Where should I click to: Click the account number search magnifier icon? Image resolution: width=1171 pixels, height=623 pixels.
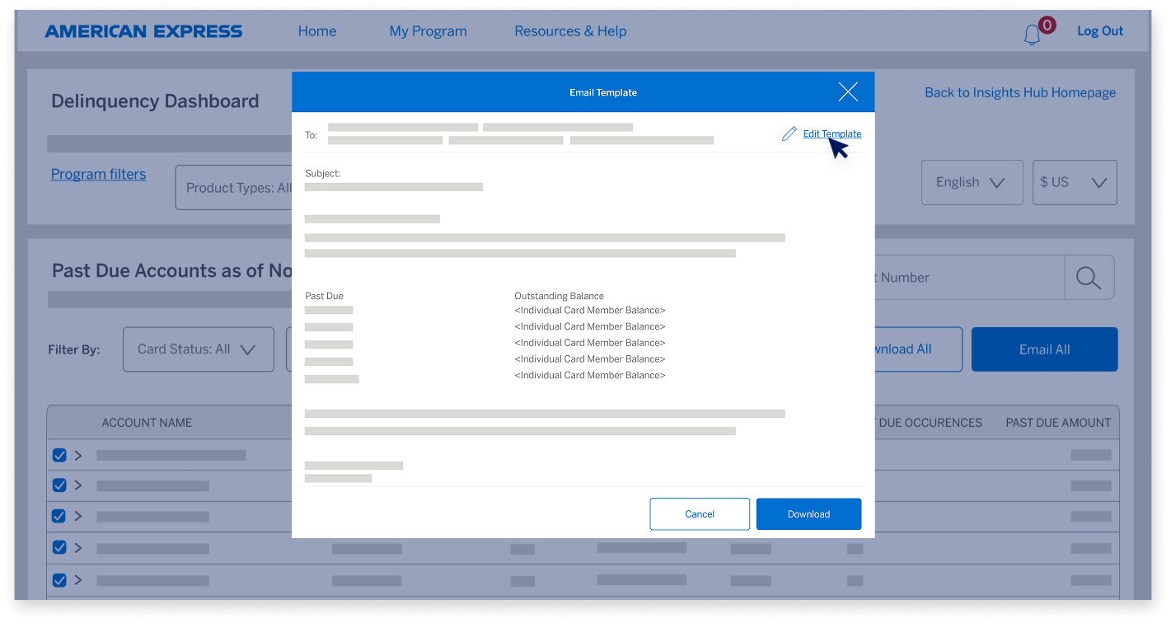[x=1089, y=278]
